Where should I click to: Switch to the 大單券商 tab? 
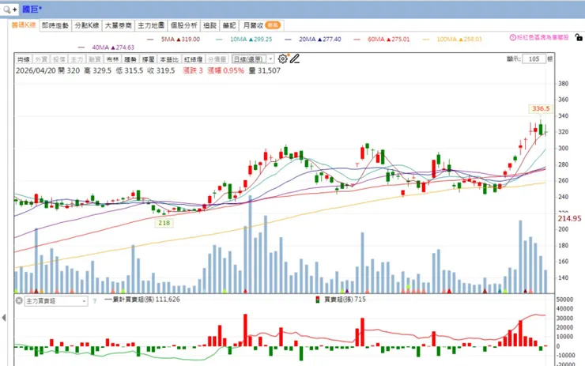tap(119, 25)
